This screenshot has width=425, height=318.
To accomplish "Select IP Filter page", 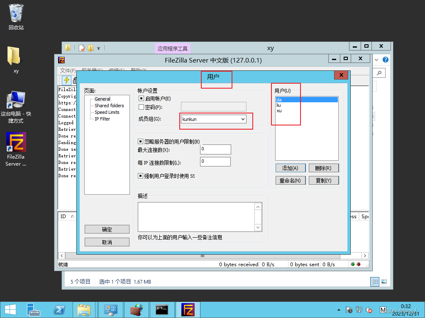I will tap(103, 119).
